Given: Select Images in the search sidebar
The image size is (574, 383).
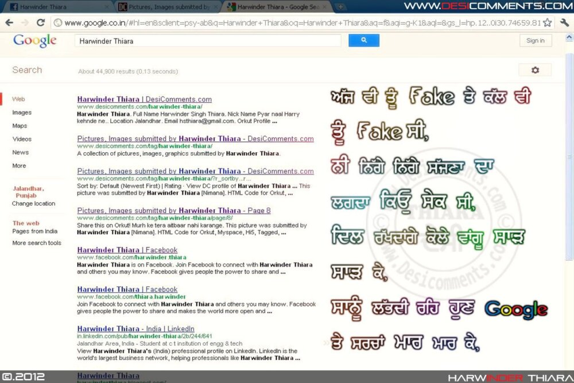Looking at the screenshot, I should pos(22,113).
